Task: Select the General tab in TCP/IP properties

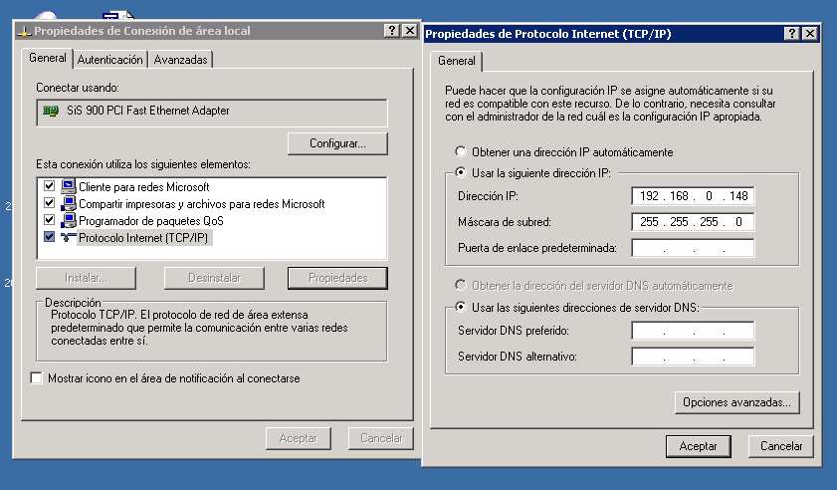Action: 457,61
